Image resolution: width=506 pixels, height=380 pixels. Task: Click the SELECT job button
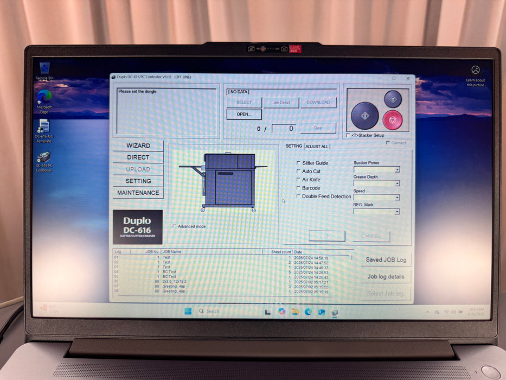coord(244,103)
